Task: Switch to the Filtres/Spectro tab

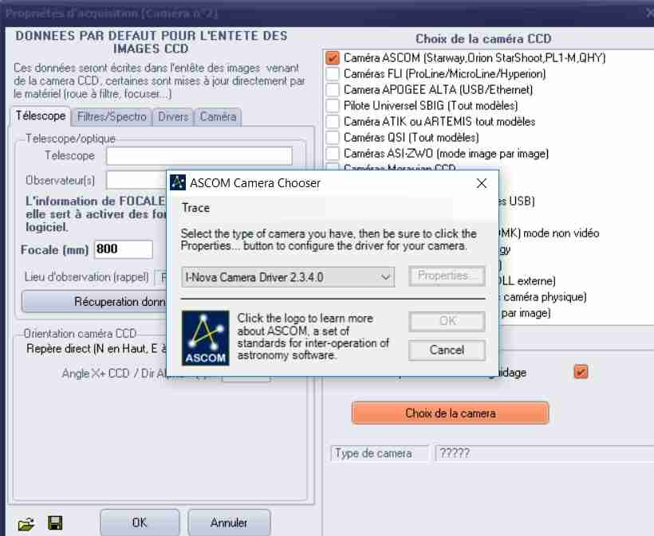Action: tap(112, 116)
